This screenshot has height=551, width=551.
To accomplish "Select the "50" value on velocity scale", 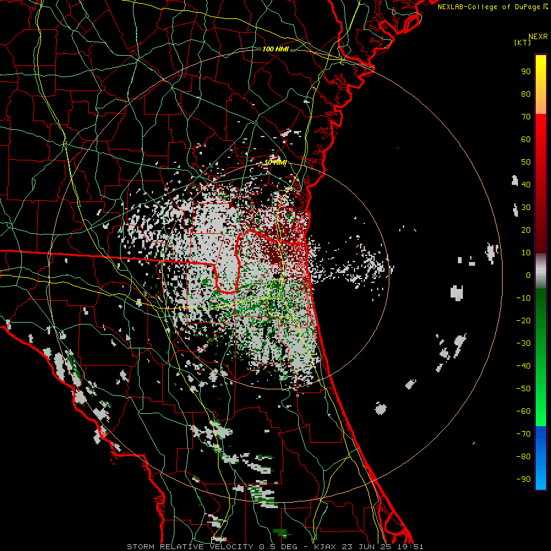I will pyautogui.click(x=526, y=162).
